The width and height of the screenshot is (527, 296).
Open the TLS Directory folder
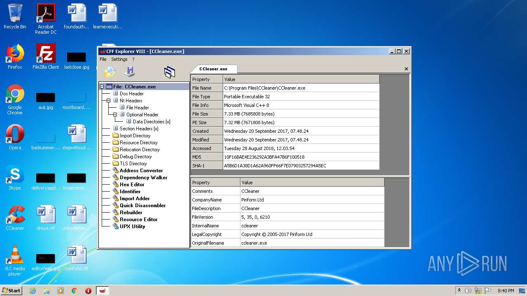133,164
